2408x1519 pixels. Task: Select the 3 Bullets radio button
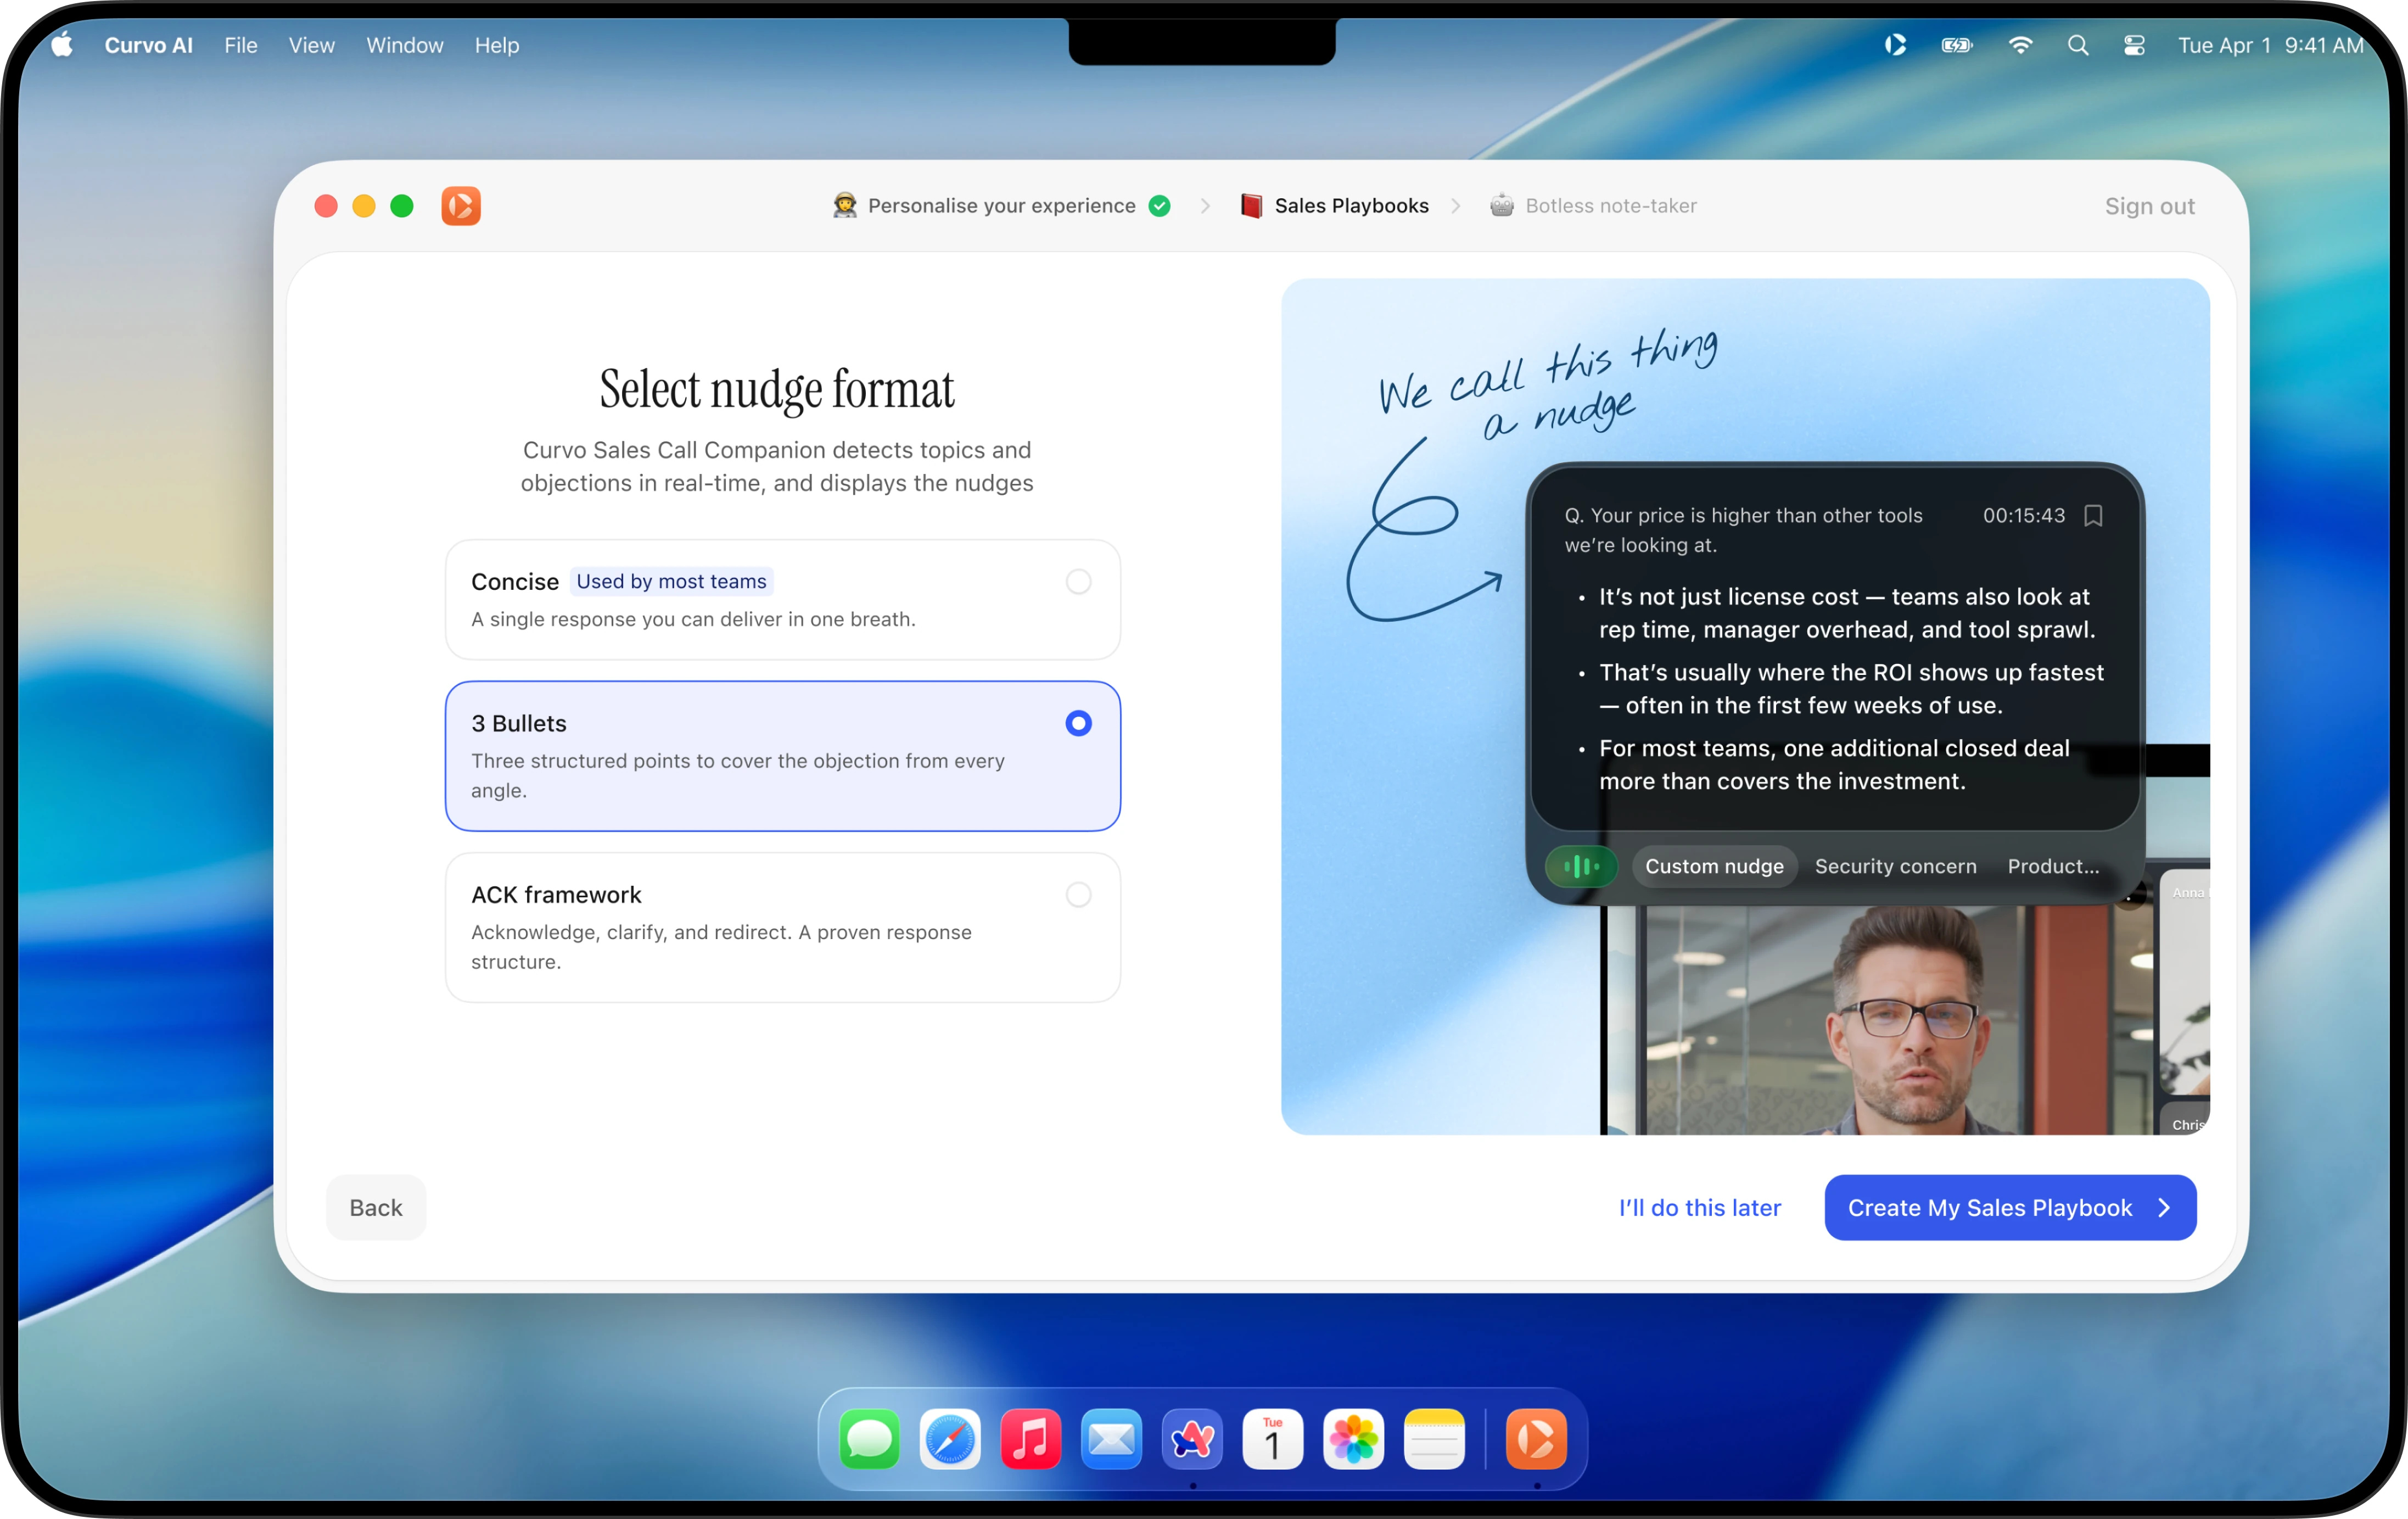1078,723
